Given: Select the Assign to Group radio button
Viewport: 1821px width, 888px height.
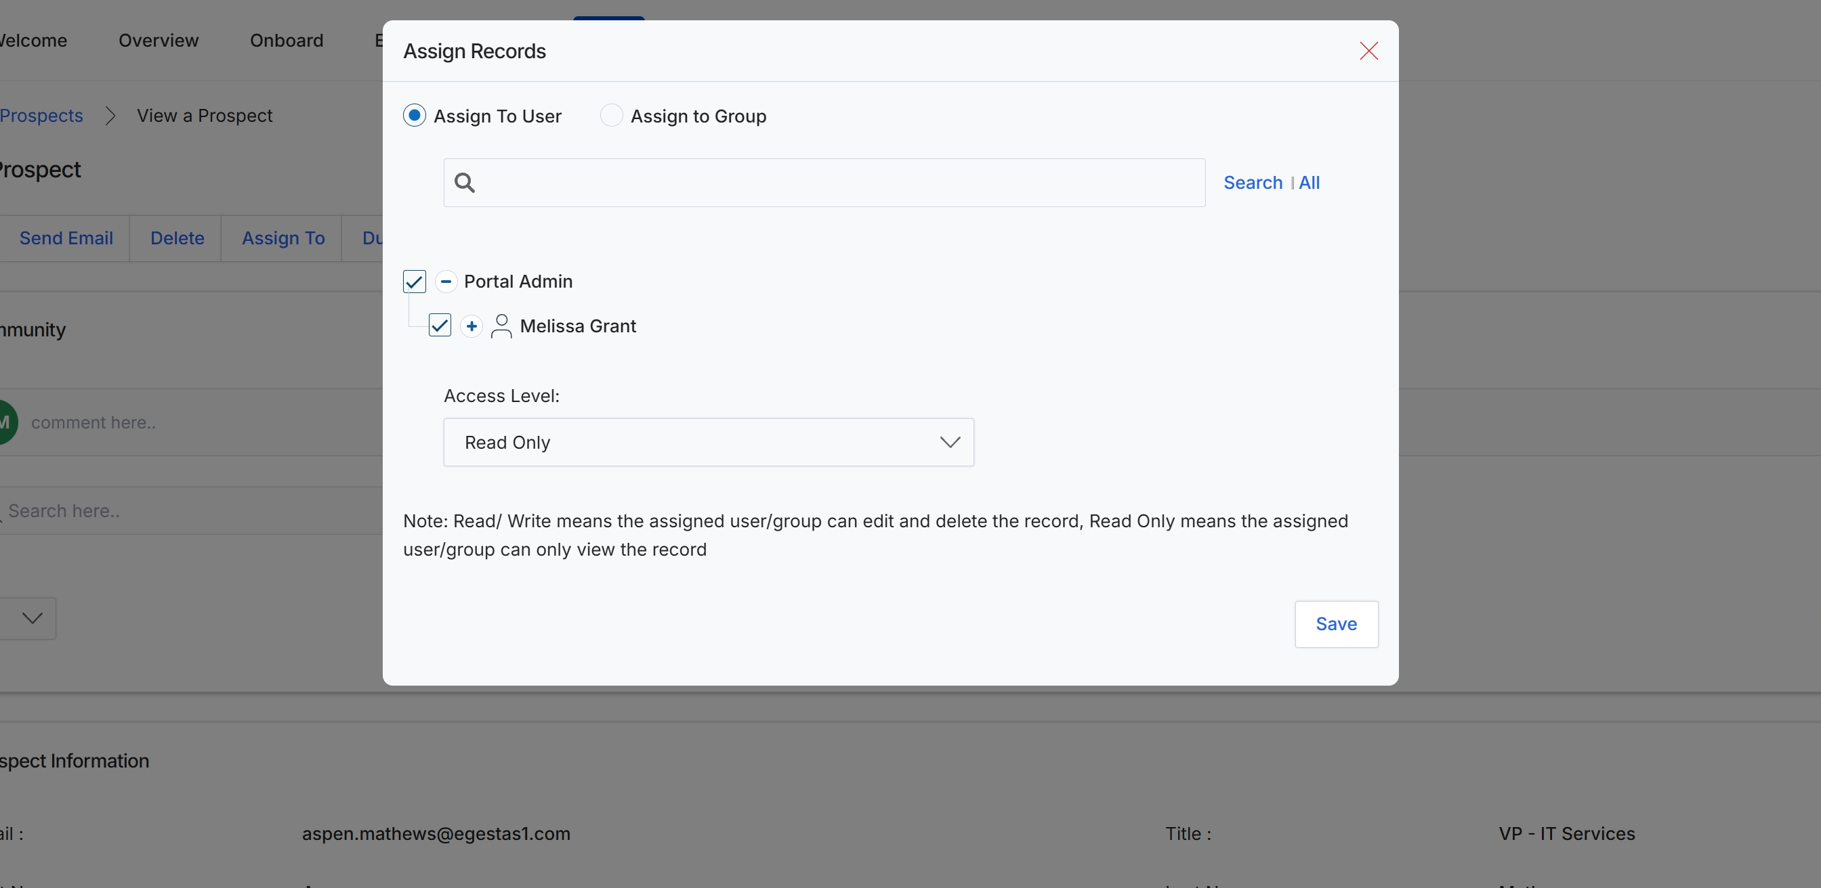Looking at the screenshot, I should 612,115.
